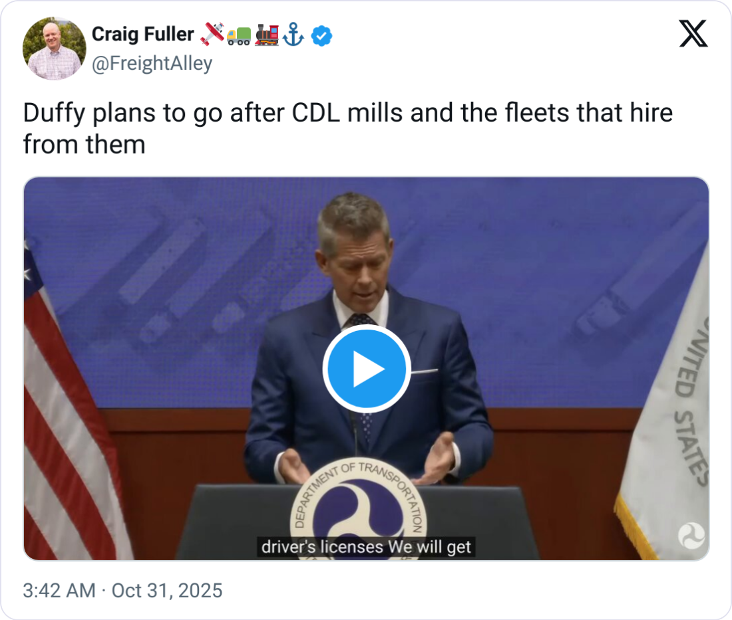Viewport: 732px width, 620px height.
Task: Open the X logo link
Action: (x=693, y=33)
